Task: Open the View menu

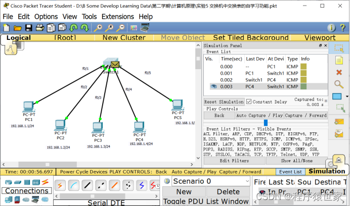Action: click(x=70, y=17)
